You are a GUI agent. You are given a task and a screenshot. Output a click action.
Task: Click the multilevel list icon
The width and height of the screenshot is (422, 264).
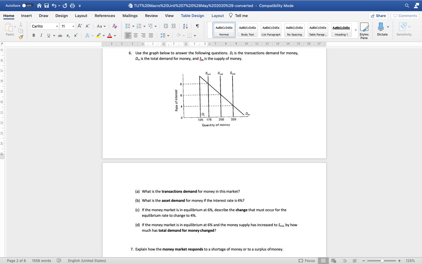(150, 26)
